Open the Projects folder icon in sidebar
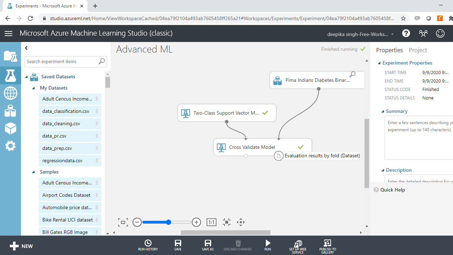453x255 pixels. coord(10,56)
